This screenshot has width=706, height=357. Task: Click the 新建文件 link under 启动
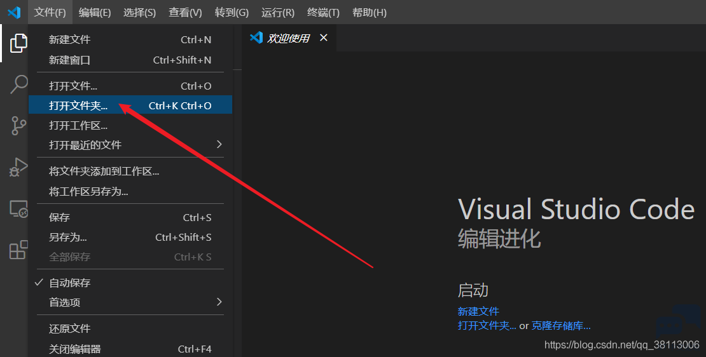(478, 311)
